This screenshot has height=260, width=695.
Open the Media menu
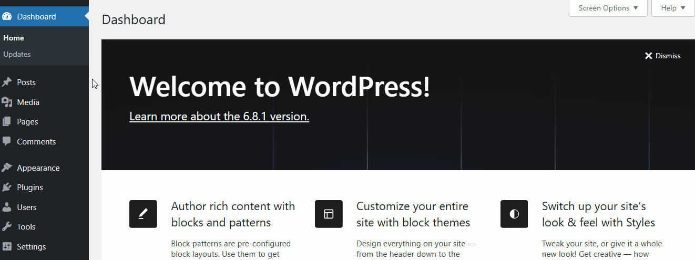point(44,102)
